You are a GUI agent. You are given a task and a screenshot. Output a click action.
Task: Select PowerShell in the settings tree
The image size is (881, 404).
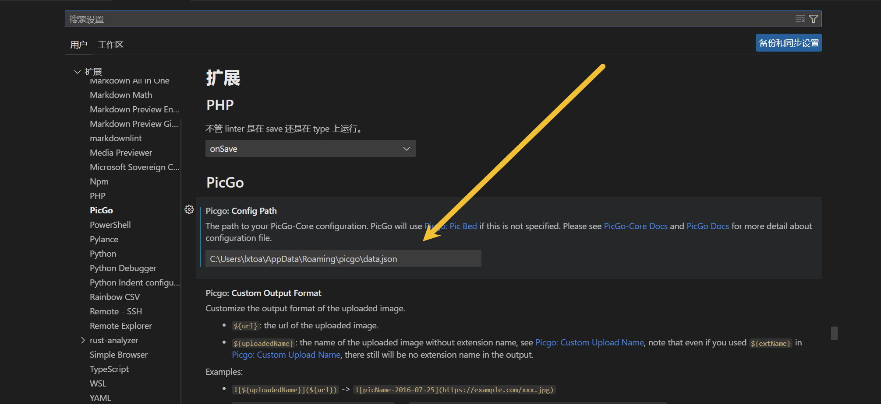click(110, 225)
